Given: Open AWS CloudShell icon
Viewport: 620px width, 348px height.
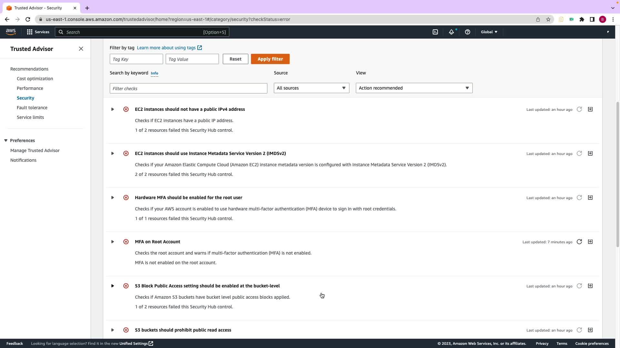Looking at the screenshot, I should (x=435, y=32).
